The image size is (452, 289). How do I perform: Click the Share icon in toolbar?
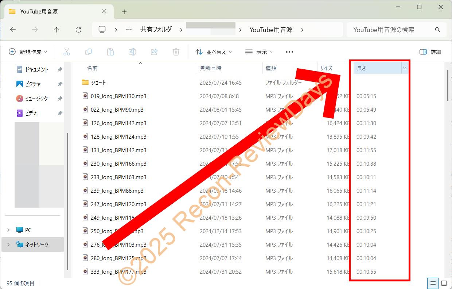154,52
